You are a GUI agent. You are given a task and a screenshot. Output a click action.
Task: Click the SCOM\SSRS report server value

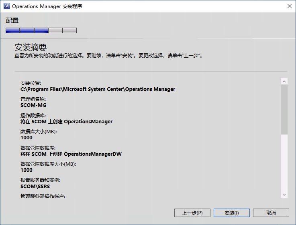tap(35, 187)
